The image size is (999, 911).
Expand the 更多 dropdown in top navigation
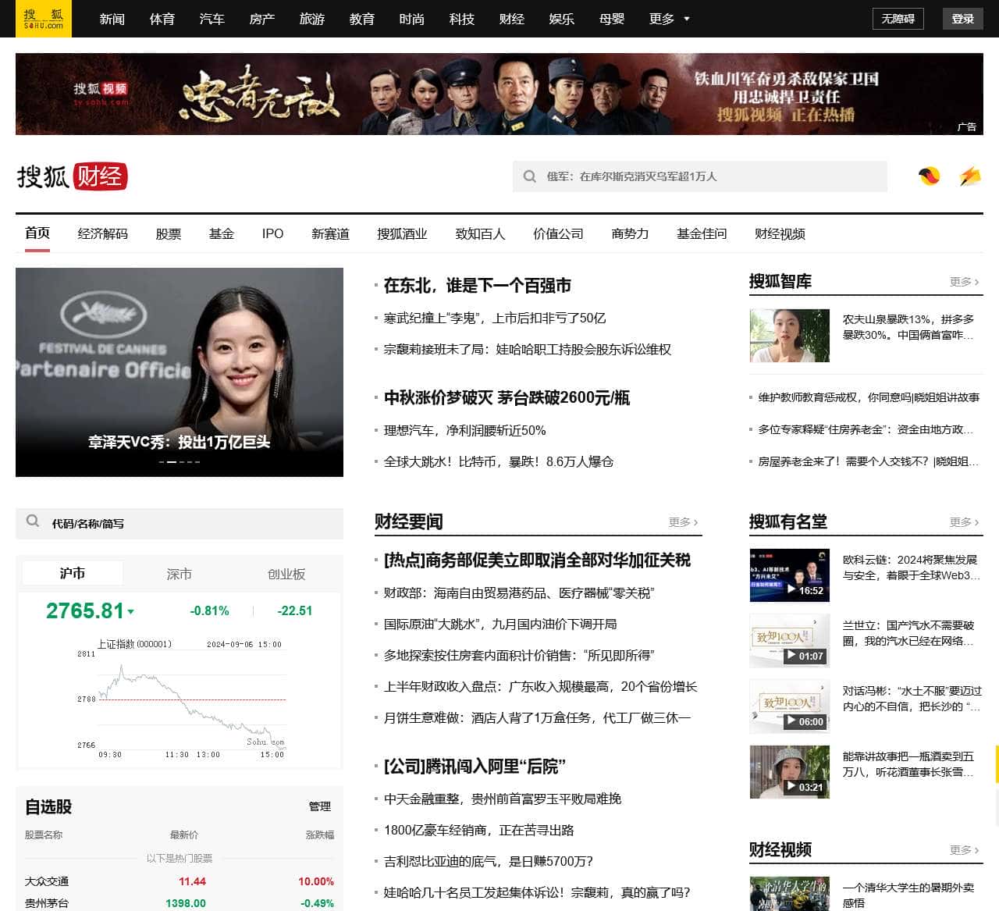pos(669,19)
